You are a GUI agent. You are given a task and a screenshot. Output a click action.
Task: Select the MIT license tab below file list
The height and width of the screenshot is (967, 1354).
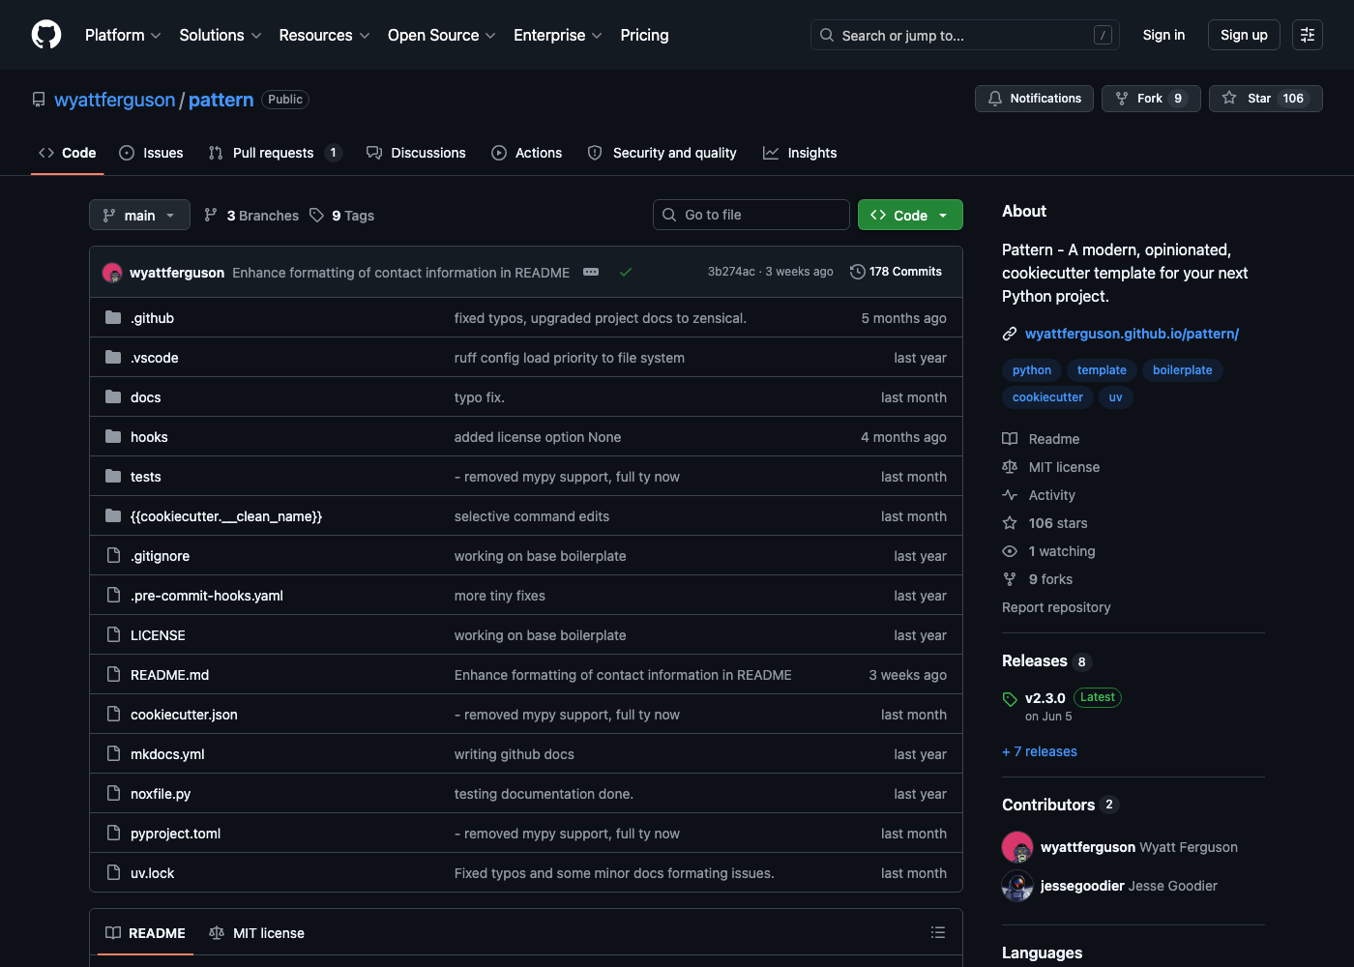click(256, 933)
